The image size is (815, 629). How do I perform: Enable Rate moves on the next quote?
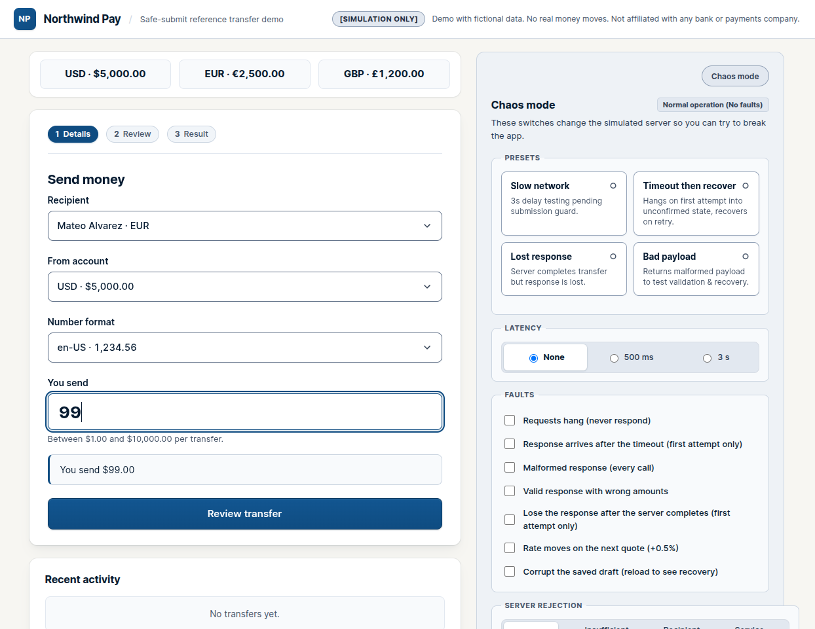pos(510,548)
